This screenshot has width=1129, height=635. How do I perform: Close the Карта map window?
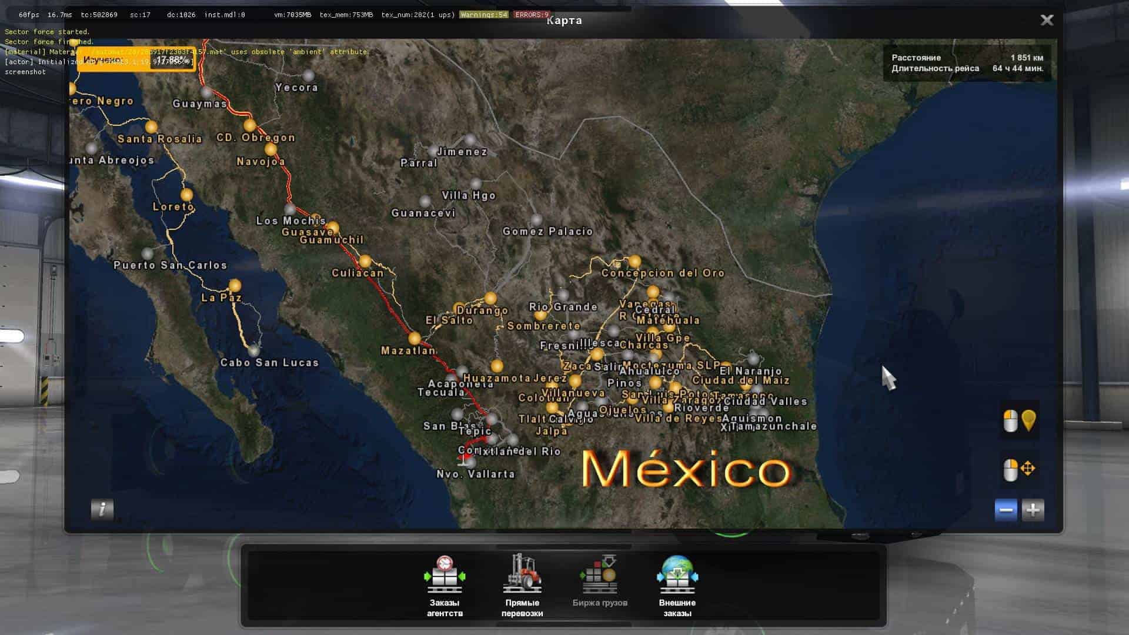1047,20
